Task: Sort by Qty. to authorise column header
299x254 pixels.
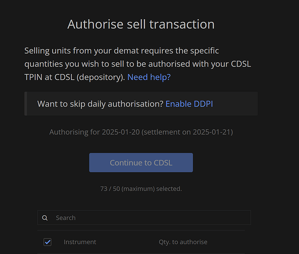Action: pos(183,242)
